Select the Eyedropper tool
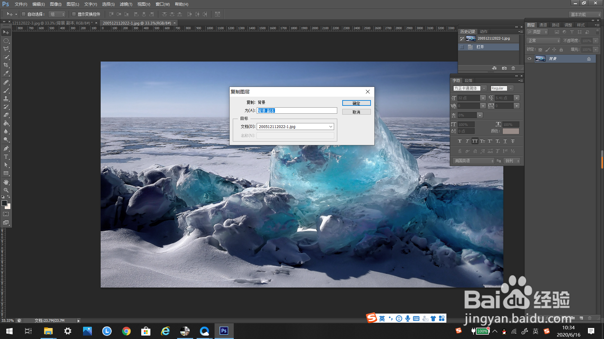 6,73
